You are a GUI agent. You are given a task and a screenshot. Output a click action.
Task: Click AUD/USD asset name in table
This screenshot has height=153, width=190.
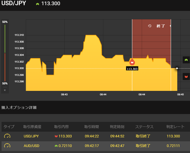pyautogui.click(x=31, y=146)
